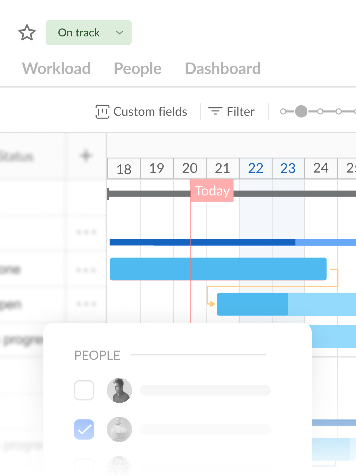Switch to the Workload tab
This screenshot has height=476, width=356.
pos(56,68)
